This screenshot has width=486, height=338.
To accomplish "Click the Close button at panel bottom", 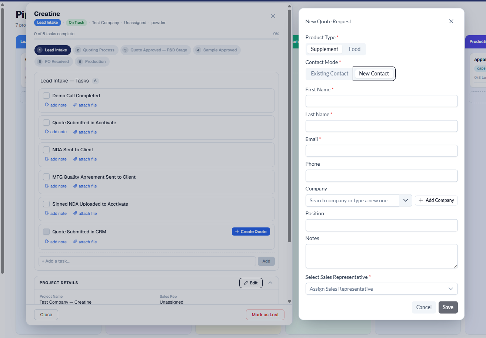I will (x=46, y=315).
